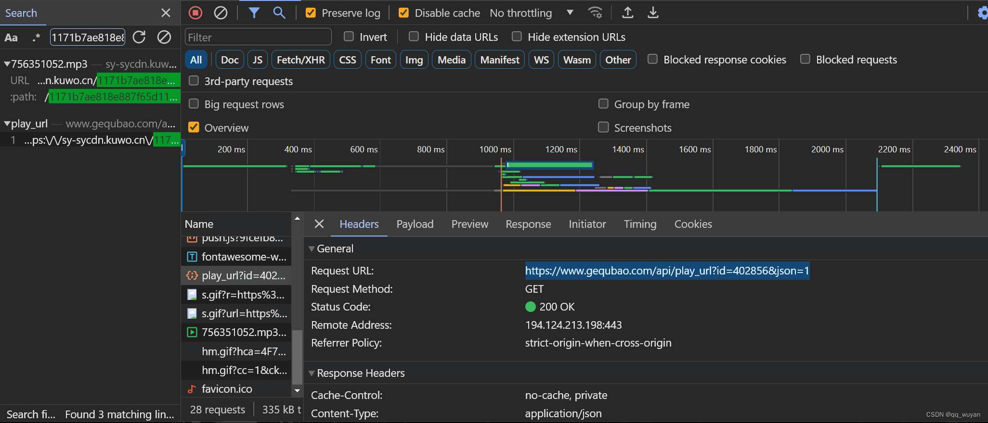988x423 pixels.
Task: Open the Payload tab
Action: click(415, 224)
